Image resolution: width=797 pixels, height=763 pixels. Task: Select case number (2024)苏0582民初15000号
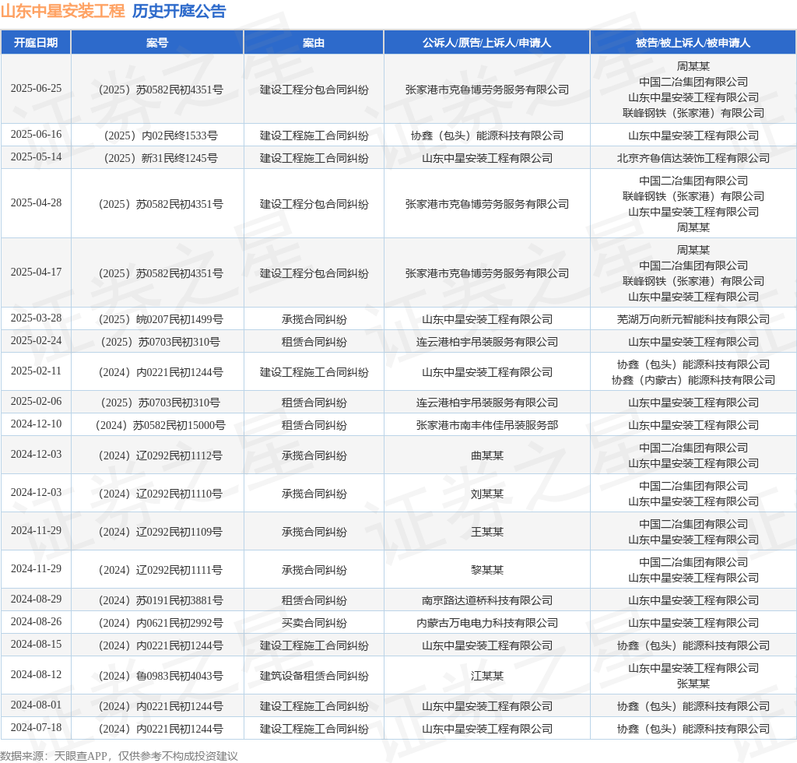pos(160,425)
